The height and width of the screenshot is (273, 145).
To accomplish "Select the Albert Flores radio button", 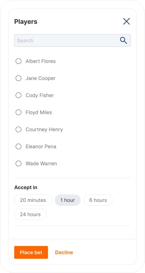I will point(18,61).
